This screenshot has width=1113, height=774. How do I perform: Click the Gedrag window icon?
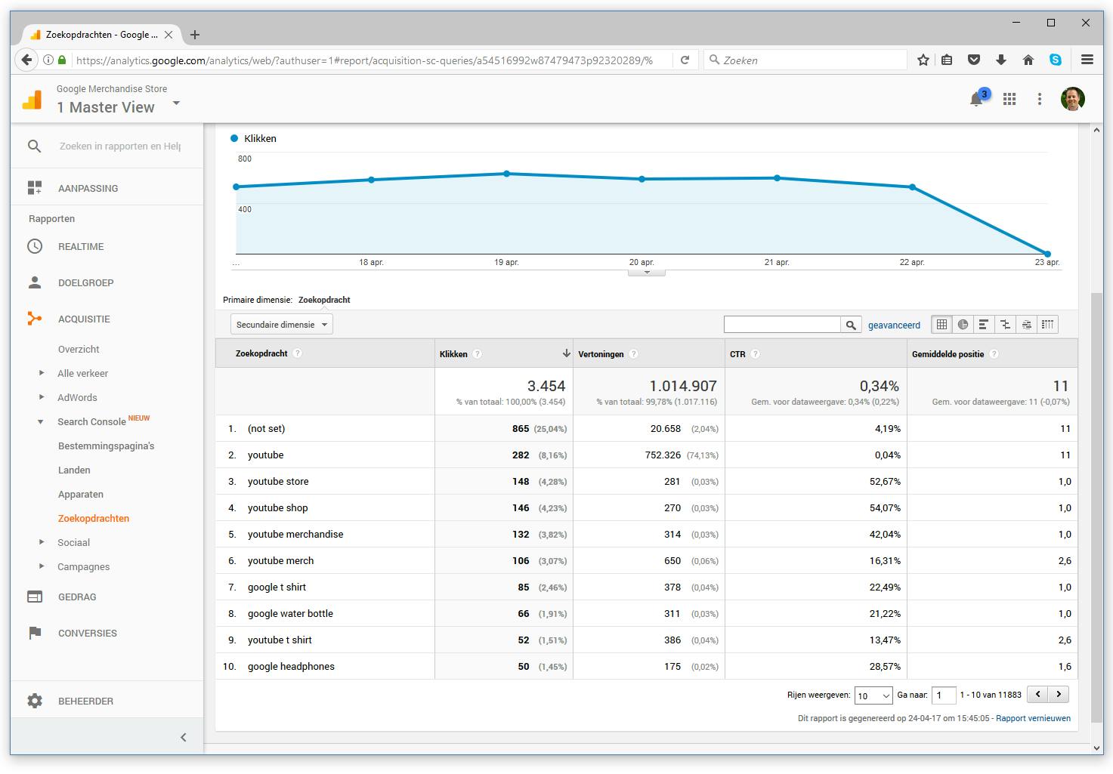click(35, 597)
